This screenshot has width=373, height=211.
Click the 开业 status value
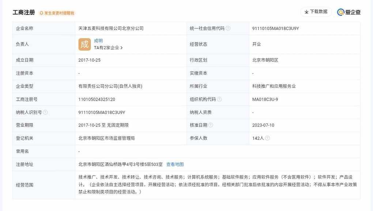tap(256, 44)
